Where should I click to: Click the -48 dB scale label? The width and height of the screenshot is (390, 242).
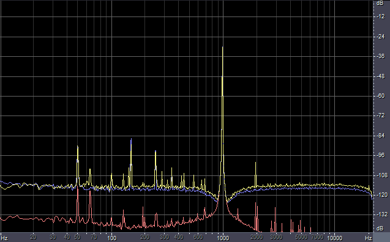(381, 76)
